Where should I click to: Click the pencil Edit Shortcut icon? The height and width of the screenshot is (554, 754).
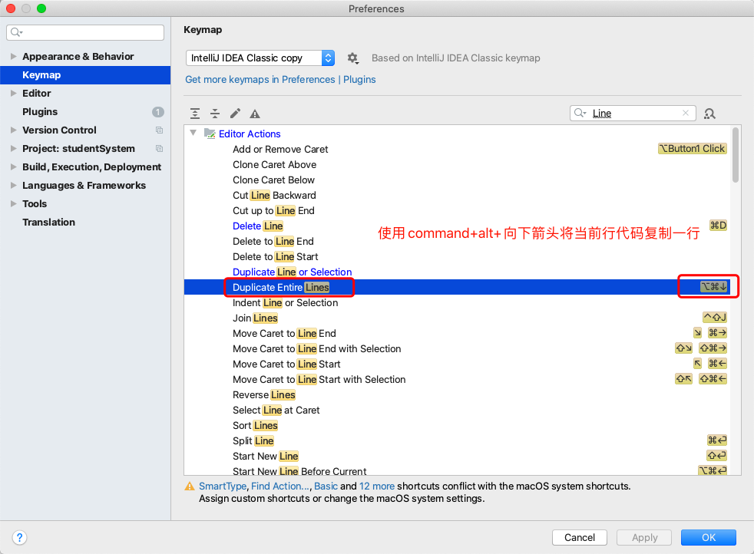tap(235, 114)
